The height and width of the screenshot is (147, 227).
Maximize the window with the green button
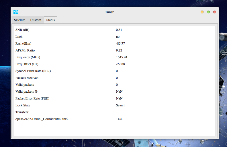(208, 12)
